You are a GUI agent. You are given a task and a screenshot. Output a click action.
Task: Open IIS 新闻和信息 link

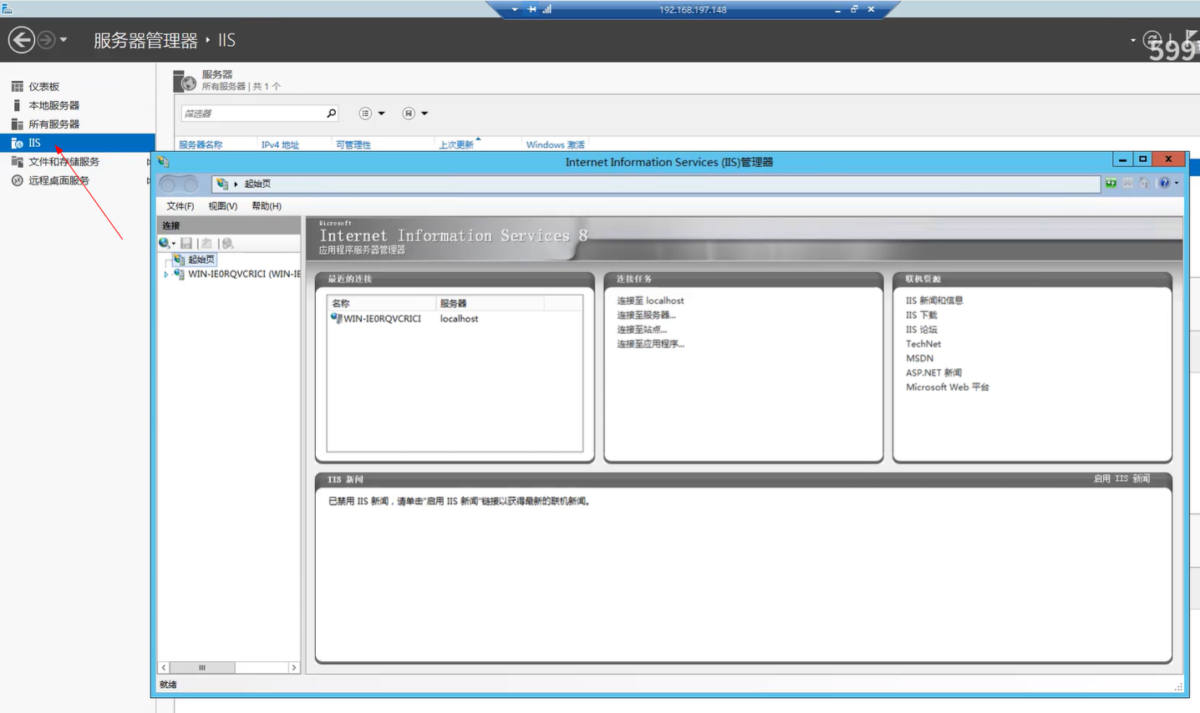pyautogui.click(x=934, y=301)
